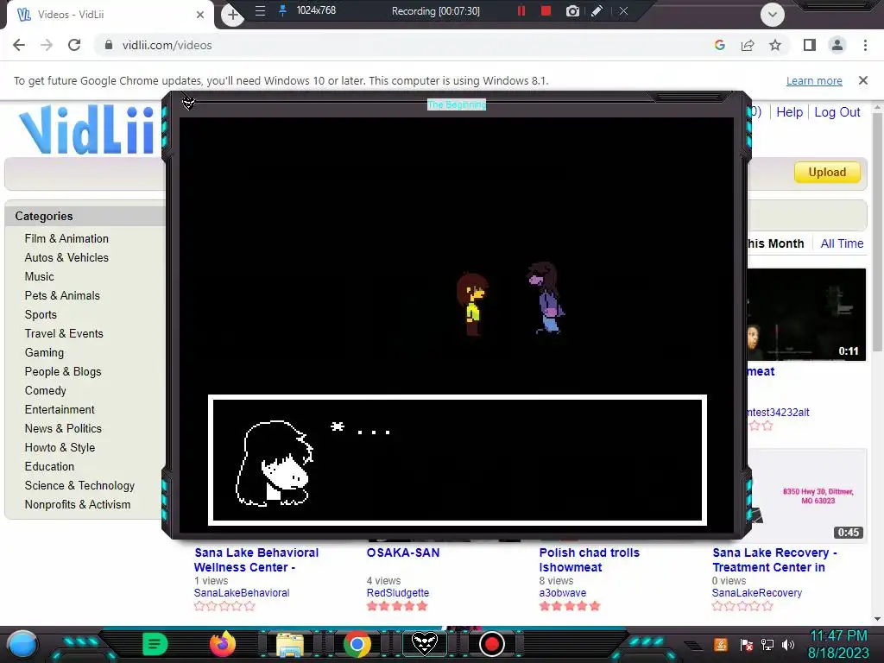
Task: Open the video thumbnail with 0:11 duration
Action: tap(806, 314)
